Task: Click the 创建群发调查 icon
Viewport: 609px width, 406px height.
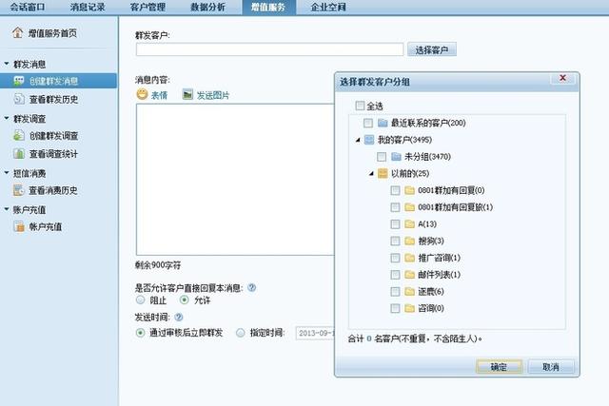Action: [x=19, y=135]
